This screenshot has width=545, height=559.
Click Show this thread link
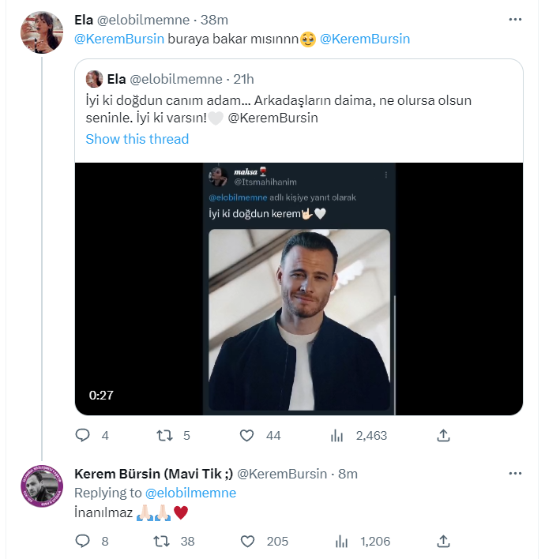(x=137, y=139)
